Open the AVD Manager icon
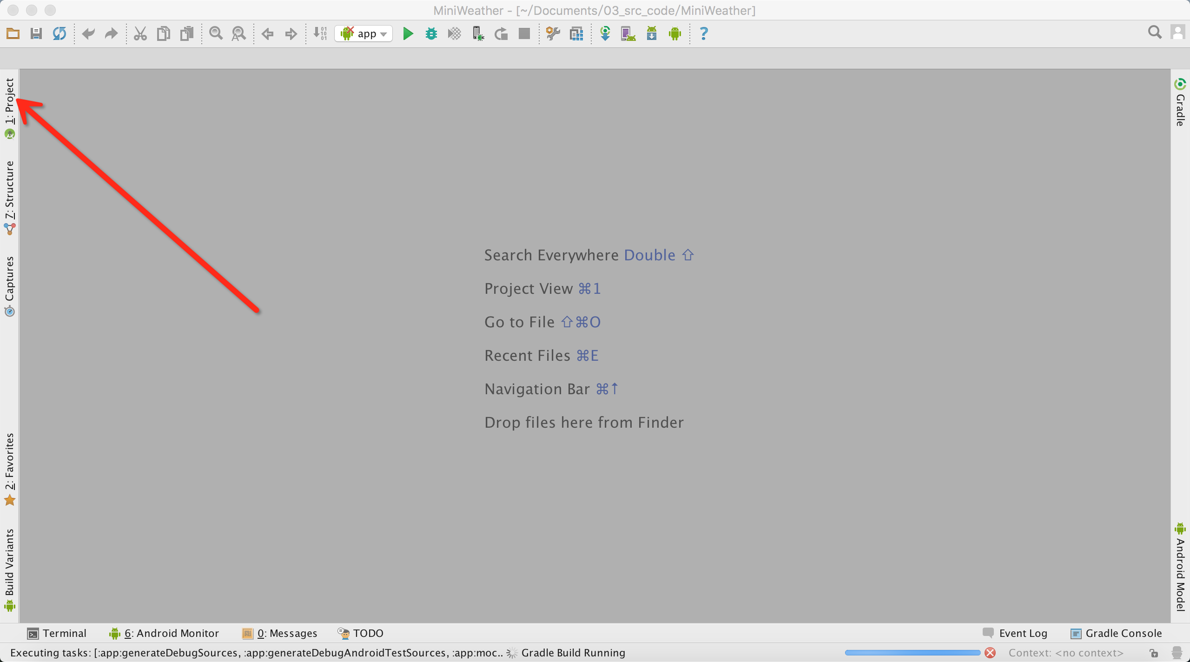Image resolution: width=1190 pixels, height=662 pixels. coord(628,33)
